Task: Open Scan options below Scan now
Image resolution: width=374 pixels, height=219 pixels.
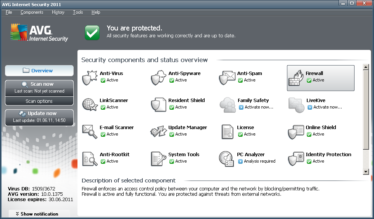Action: click(x=39, y=101)
